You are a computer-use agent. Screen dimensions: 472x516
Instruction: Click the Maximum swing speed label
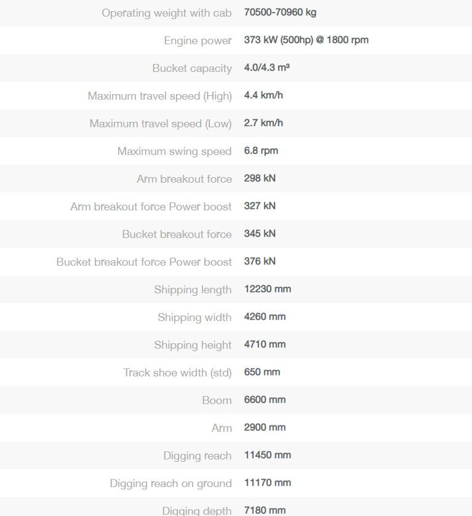174,151
